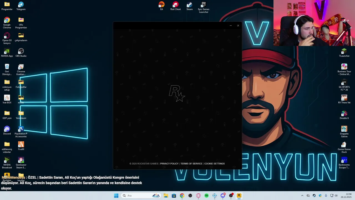Viewport: 355px width, 200px height.
Task: Open the Windows Start menu
Action: [x=116, y=196]
